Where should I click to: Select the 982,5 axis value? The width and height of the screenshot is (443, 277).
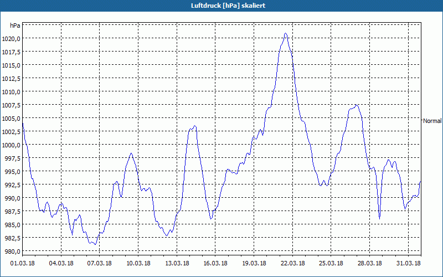click(x=12, y=238)
